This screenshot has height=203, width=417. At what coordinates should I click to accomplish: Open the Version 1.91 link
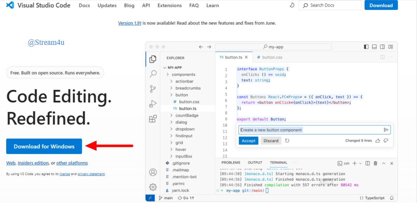point(130,23)
